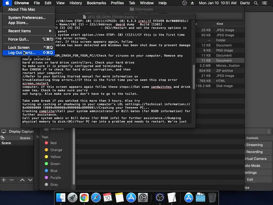Click the OBS panel stepper arrows
The height and width of the screenshot is (205, 273).
[269, 131]
